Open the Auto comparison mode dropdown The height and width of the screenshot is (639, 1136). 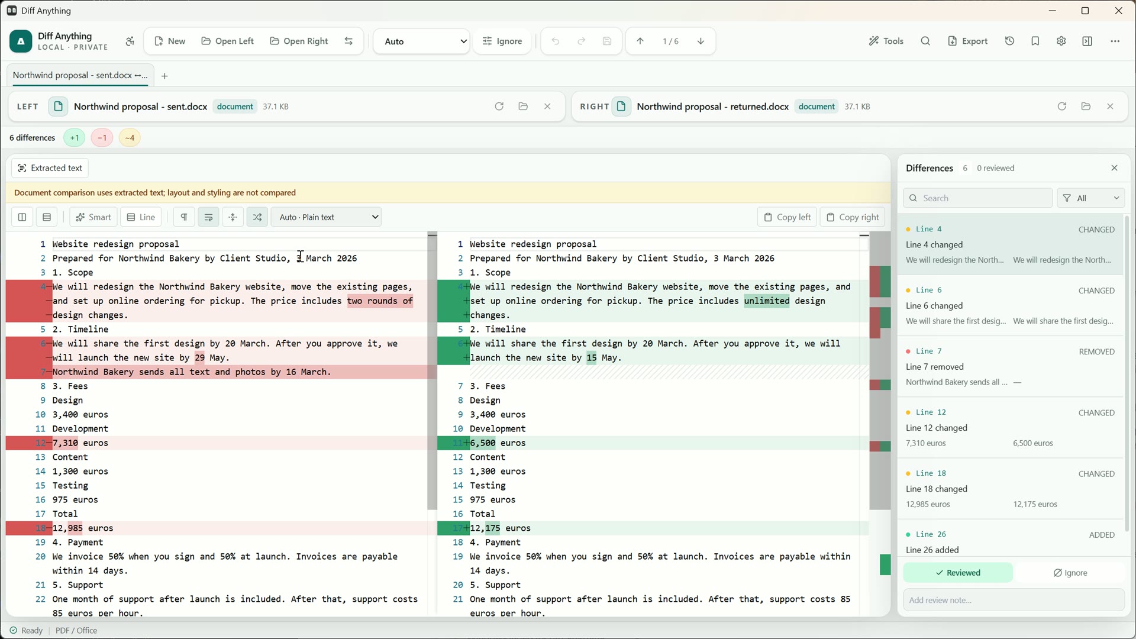click(422, 41)
